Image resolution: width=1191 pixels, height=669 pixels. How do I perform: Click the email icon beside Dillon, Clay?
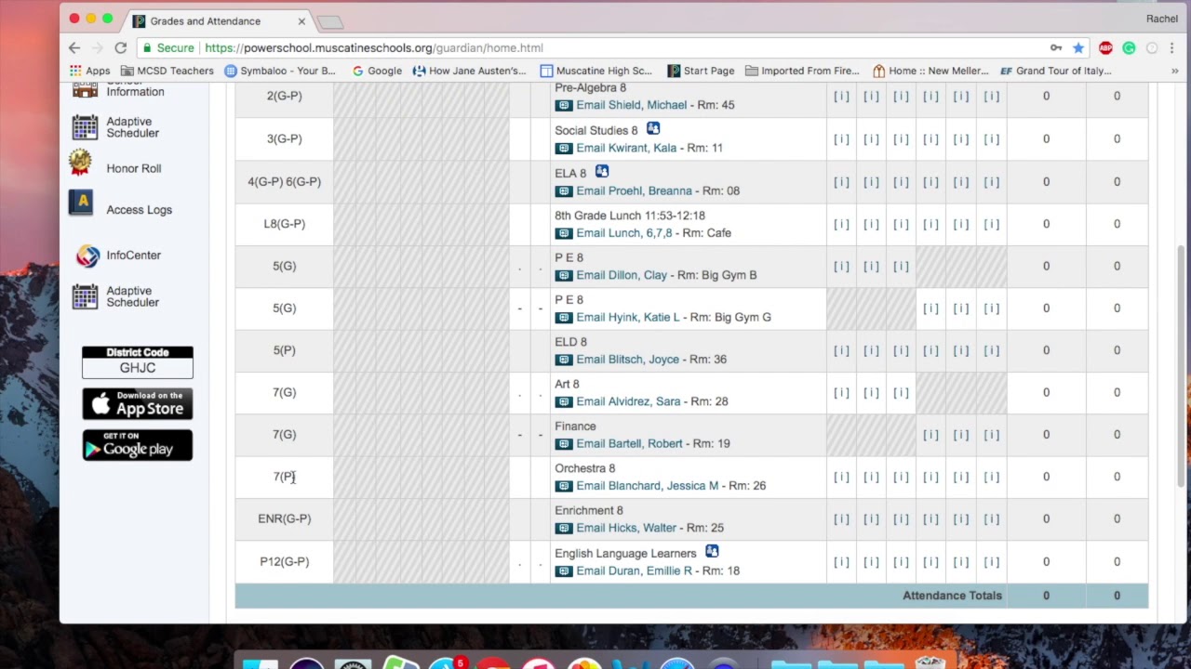click(563, 276)
